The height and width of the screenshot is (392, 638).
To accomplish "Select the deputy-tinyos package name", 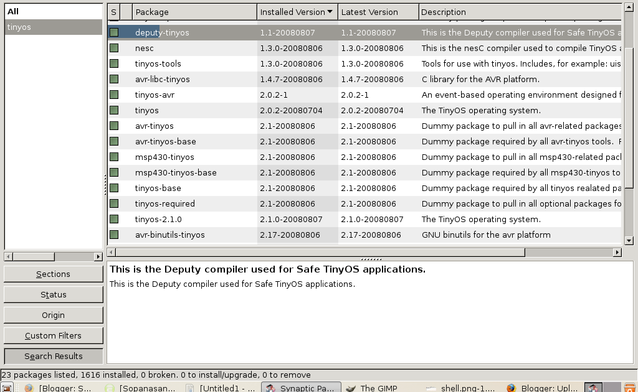I will pos(162,32).
